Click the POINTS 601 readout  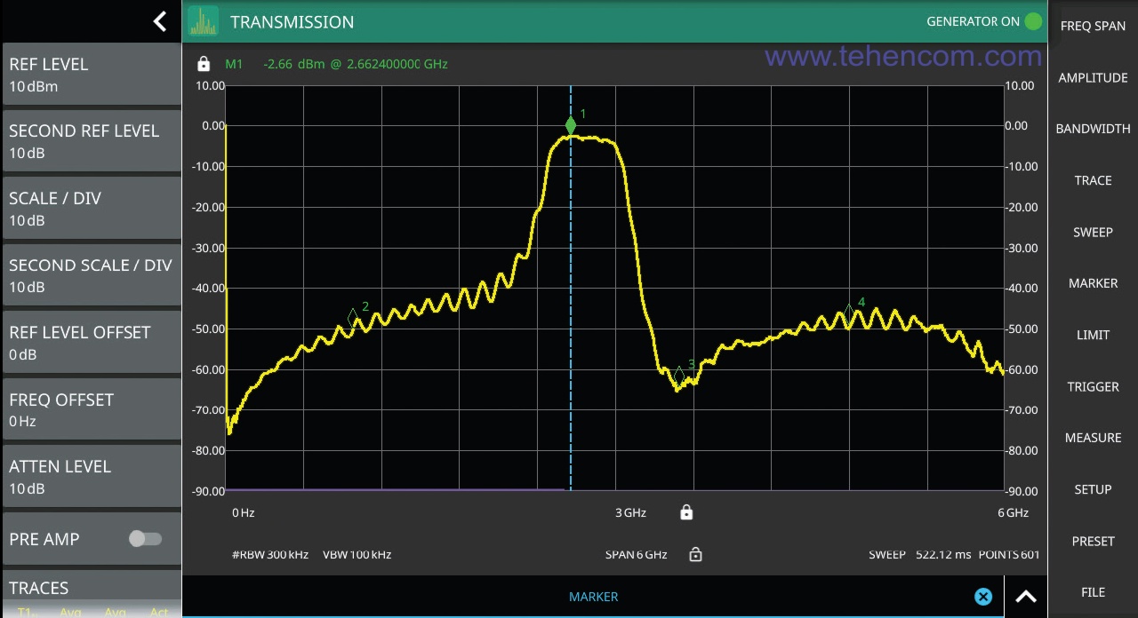tap(1008, 554)
